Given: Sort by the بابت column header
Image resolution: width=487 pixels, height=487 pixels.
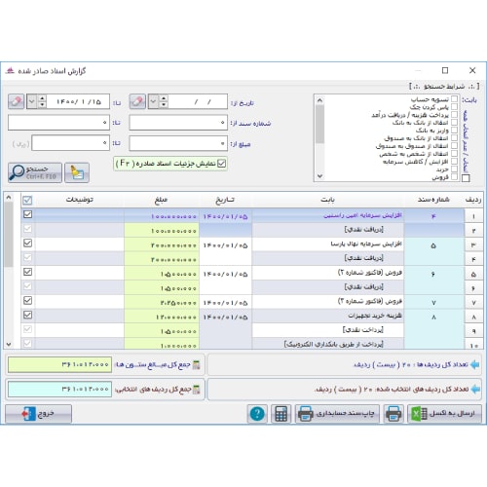Looking at the screenshot, I should pyautogui.click(x=328, y=200).
